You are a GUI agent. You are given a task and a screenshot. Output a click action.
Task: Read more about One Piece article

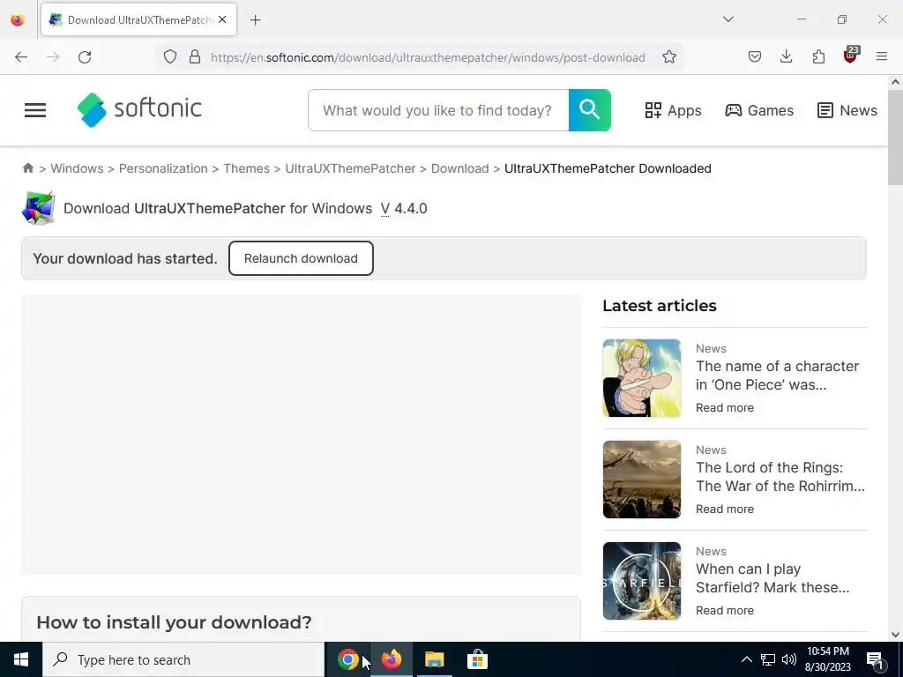pyautogui.click(x=725, y=407)
